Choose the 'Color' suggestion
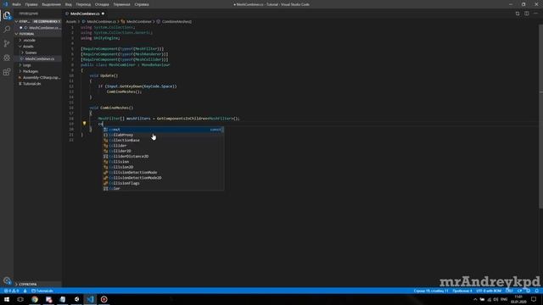 click(x=163, y=188)
